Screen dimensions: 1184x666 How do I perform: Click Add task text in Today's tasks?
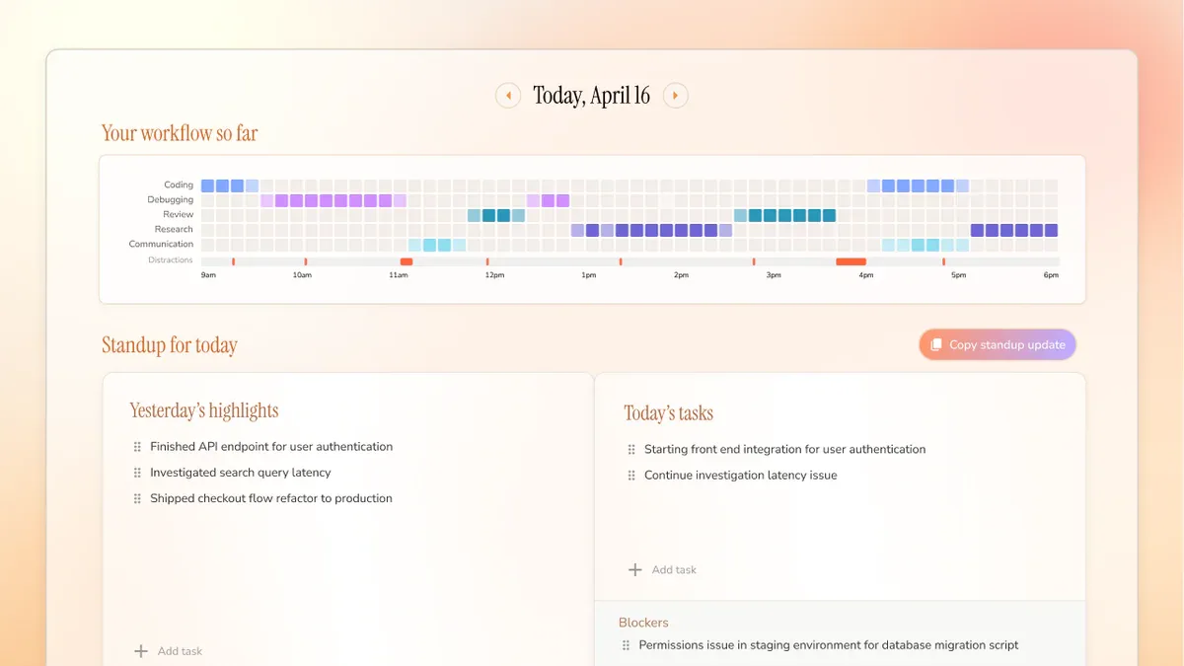pos(674,569)
